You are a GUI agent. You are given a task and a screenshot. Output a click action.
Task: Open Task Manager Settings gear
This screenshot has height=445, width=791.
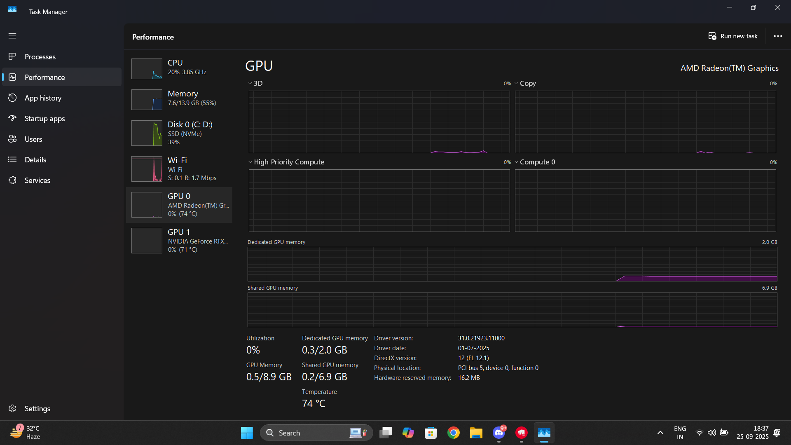pos(12,408)
